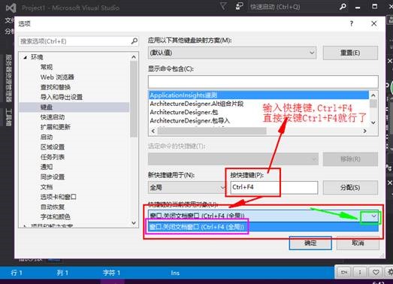Click command list scroll up arrow
The image size is (393, 284).
[373, 95]
